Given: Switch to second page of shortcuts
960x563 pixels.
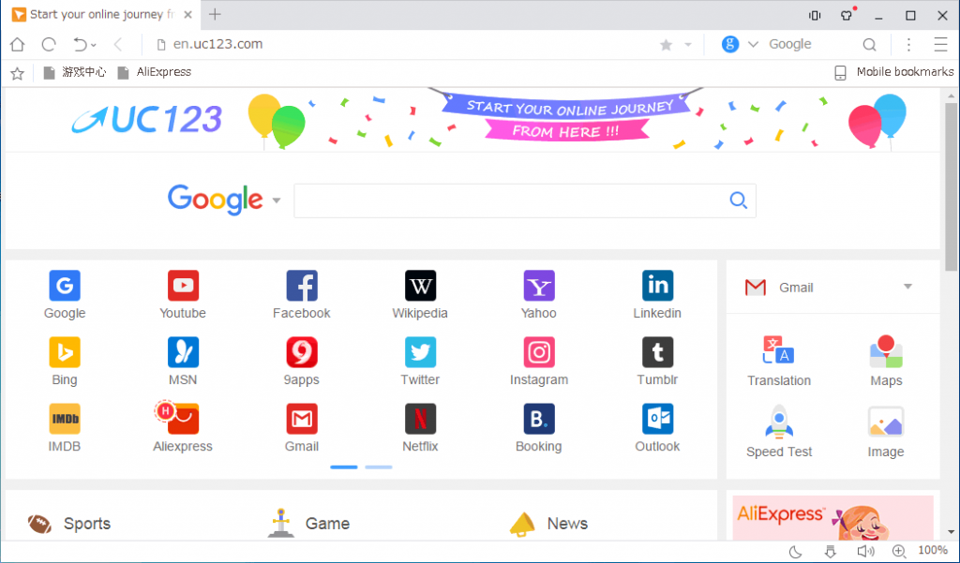Looking at the screenshot, I should point(379,467).
